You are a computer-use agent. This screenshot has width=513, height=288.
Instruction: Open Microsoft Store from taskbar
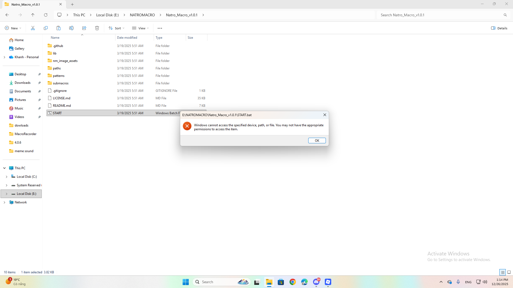(x=281, y=282)
